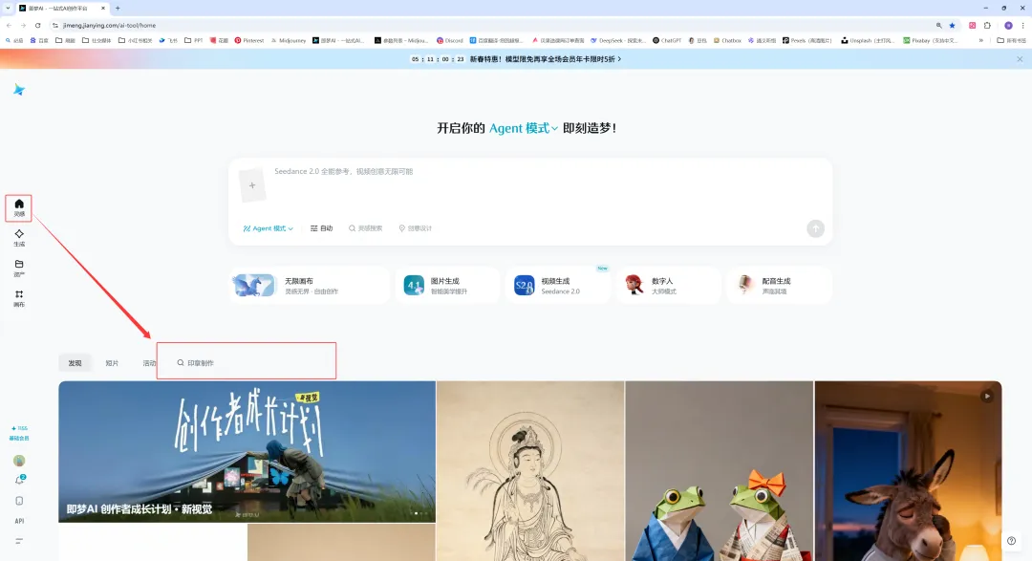Open the 无限画布 card
The image size is (1032, 561).
[x=309, y=286]
